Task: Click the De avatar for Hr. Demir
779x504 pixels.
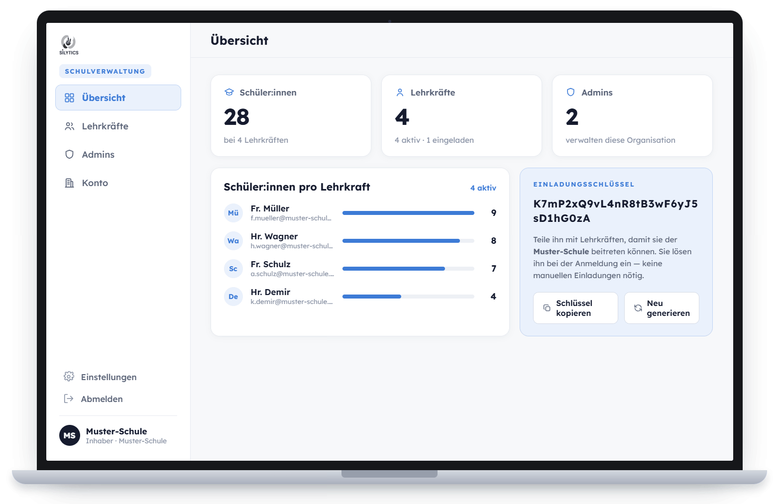Action: click(x=233, y=297)
